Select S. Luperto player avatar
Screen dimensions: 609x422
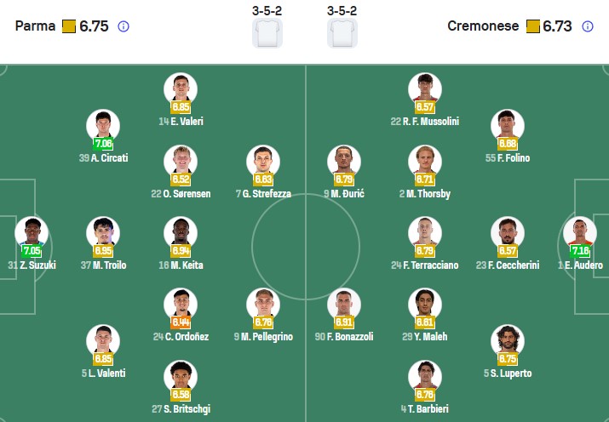(x=508, y=340)
